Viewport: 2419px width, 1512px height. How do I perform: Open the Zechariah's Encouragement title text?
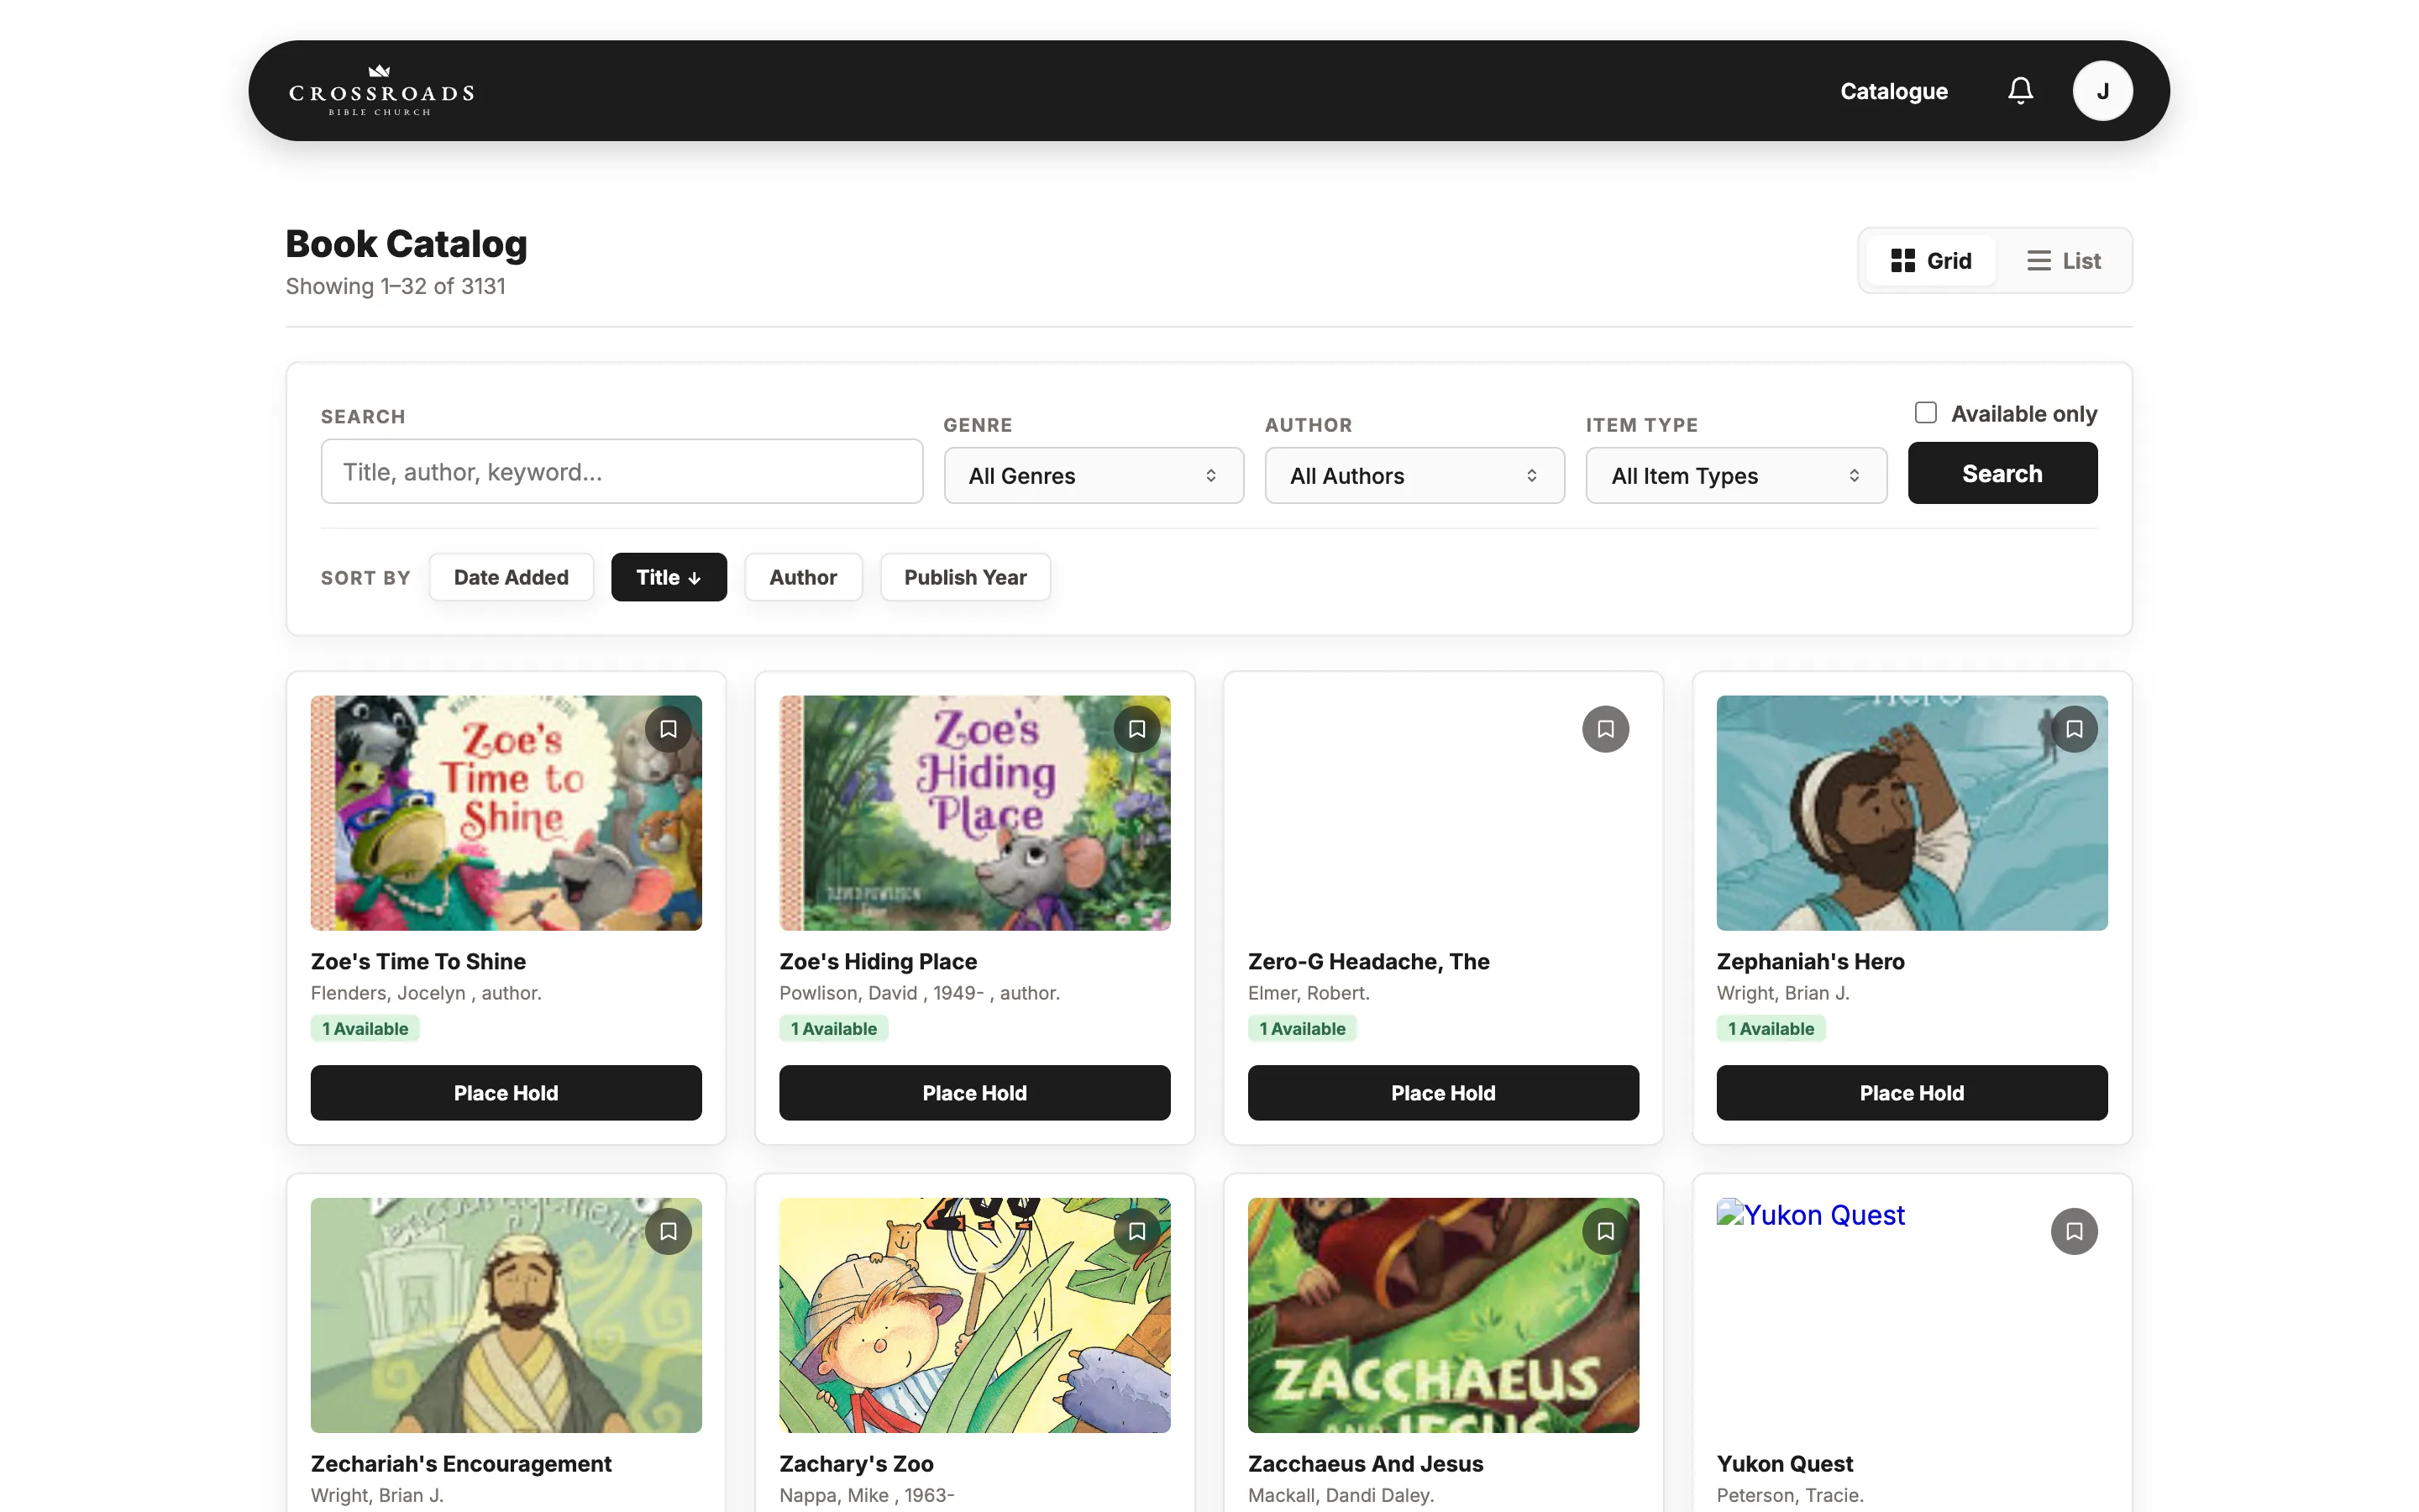click(x=461, y=1463)
